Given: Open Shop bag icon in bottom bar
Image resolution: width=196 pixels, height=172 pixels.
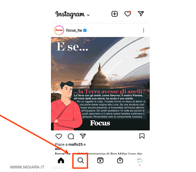Looking at the screenshot, I should [120, 160].
